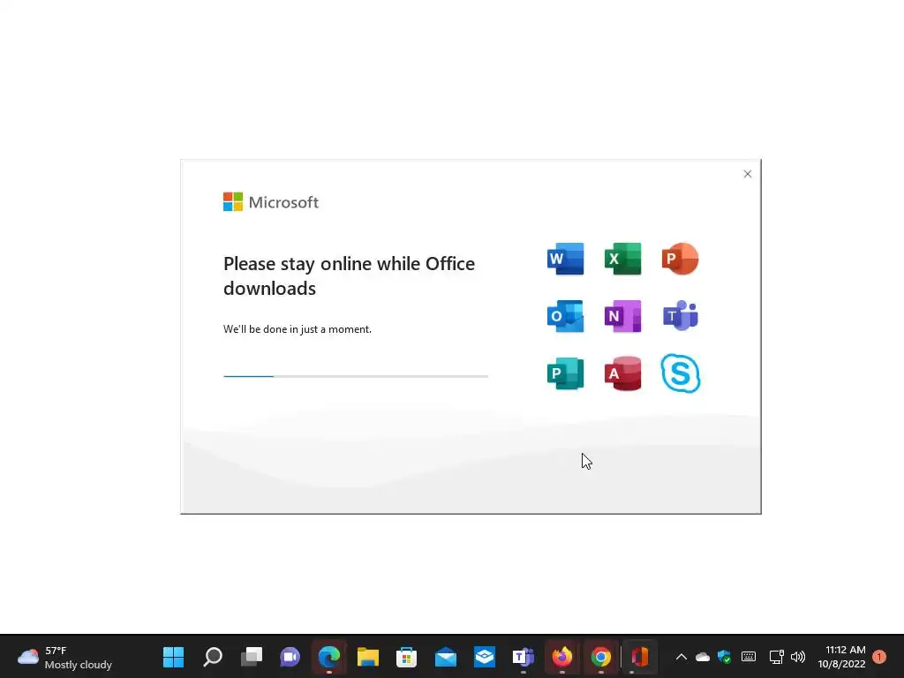Switch to Firefox on the taskbar
The width and height of the screenshot is (904, 678).
click(x=562, y=657)
